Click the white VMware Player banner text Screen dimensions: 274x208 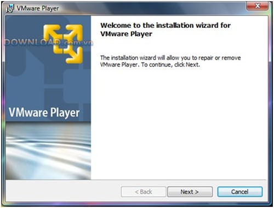[44, 112]
